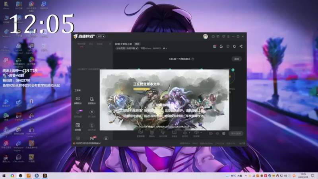Open the settings gear in streaming app
The width and height of the screenshot is (318, 179).
click(x=224, y=133)
